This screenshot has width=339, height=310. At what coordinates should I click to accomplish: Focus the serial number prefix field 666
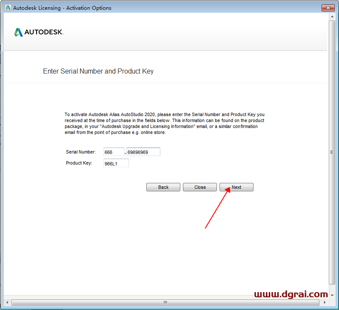[114, 152]
